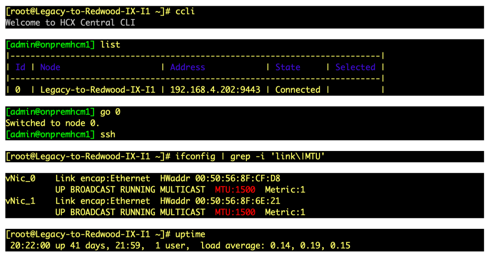This screenshot has width=487, height=255.
Task: Click the 'uptime' command text
Action: (x=190, y=235)
